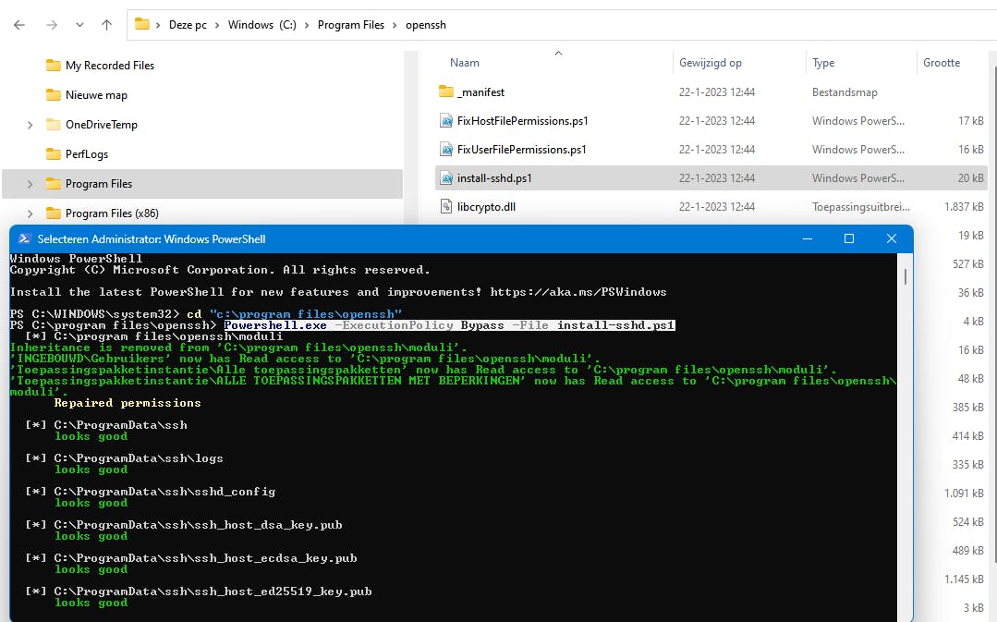Viewport: 997px width, 622px height.
Task: Click Program Files in the address breadcrumb
Action: click(x=351, y=25)
